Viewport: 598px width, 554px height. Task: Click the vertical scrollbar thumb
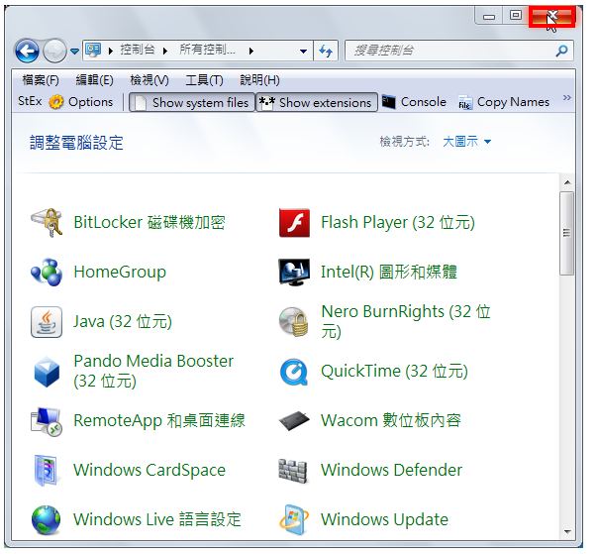point(567,233)
